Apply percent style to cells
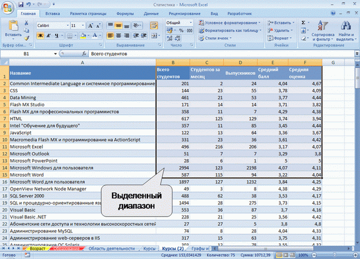The width and height of the screenshot is (360, 259). [181, 30]
